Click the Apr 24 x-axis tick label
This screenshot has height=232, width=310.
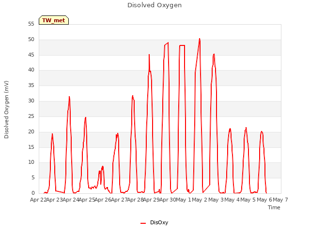(71, 200)
